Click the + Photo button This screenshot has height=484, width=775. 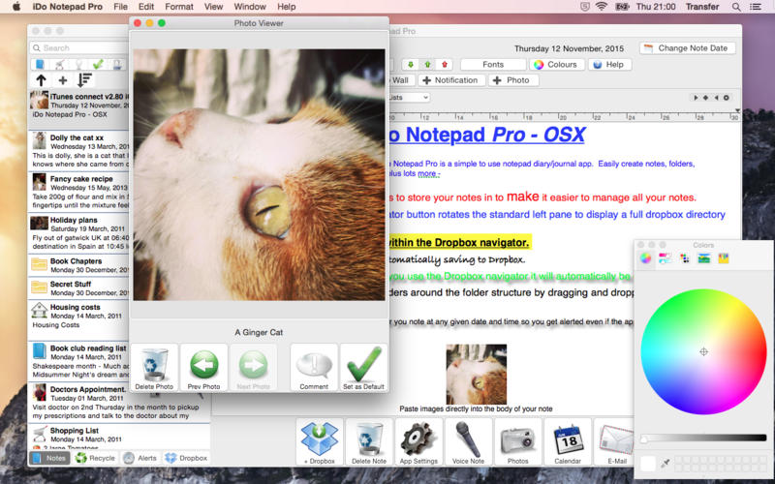click(x=511, y=80)
